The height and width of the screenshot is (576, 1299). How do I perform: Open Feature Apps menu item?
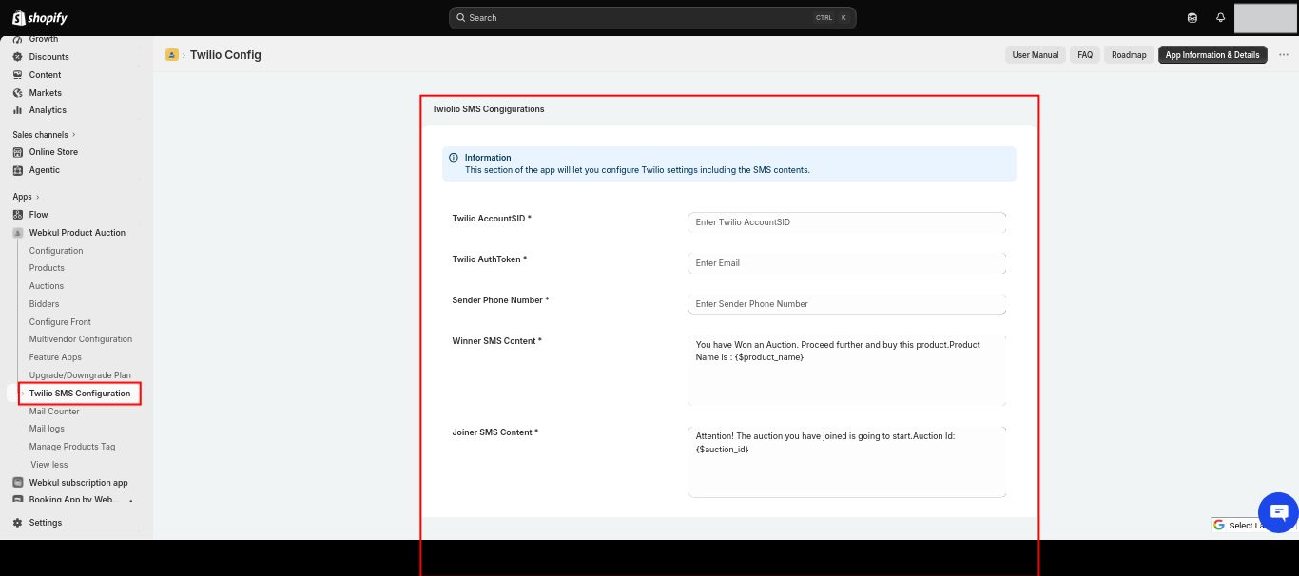(55, 357)
